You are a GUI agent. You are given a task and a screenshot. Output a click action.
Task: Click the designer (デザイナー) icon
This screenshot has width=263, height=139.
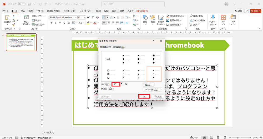tap(233, 17)
